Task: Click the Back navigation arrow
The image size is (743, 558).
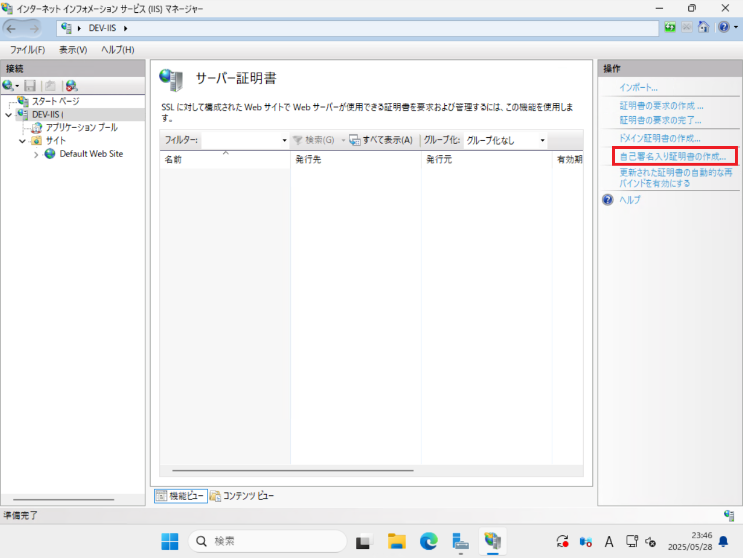Action: tap(12, 28)
